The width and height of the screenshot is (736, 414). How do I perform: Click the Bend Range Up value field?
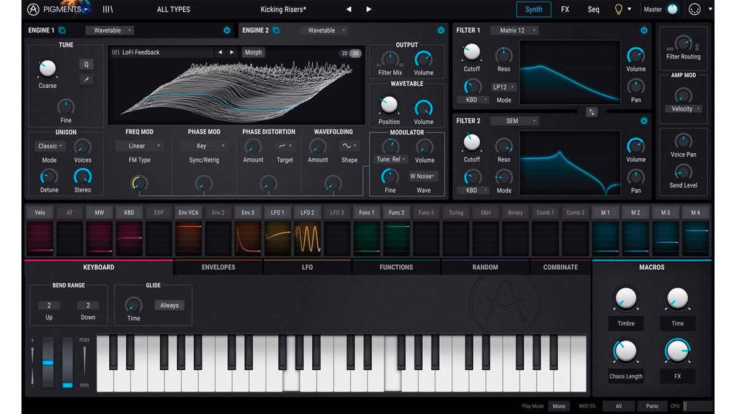[x=49, y=305]
